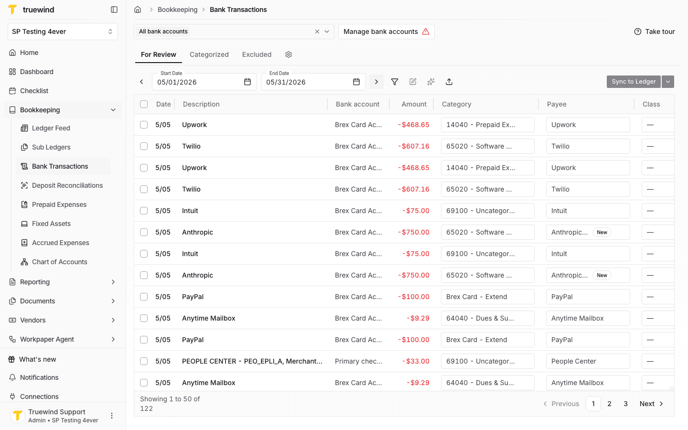Select all transactions header checkbox
Viewport: 688px width, 430px height.
(144, 104)
